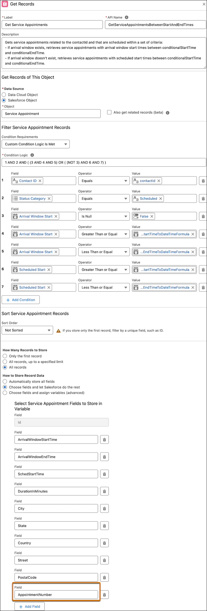This screenshot has width=207, height=611.
Task: Select Salesforce Object data source
Action: point(4,100)
